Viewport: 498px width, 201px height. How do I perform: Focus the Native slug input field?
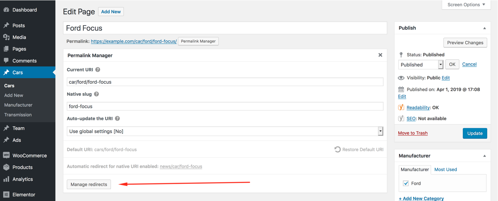(225, 106)
